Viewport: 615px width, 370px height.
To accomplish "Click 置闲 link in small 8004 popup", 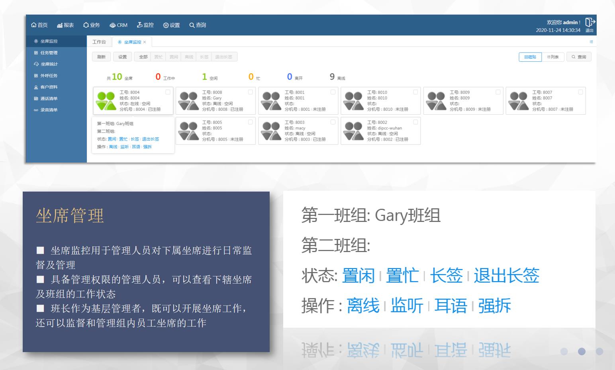I will 112,139.
